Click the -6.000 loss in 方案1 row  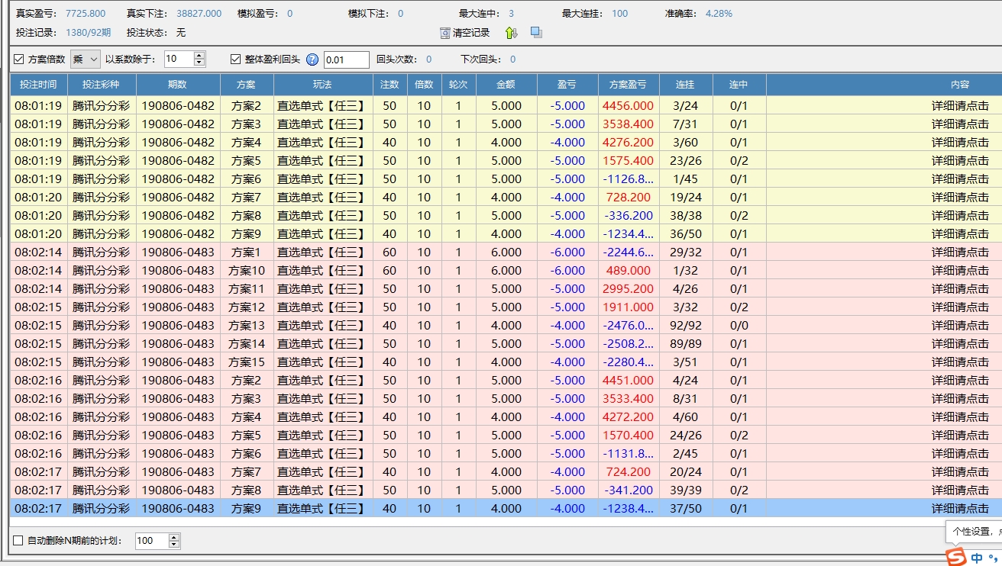click(567, 252)
